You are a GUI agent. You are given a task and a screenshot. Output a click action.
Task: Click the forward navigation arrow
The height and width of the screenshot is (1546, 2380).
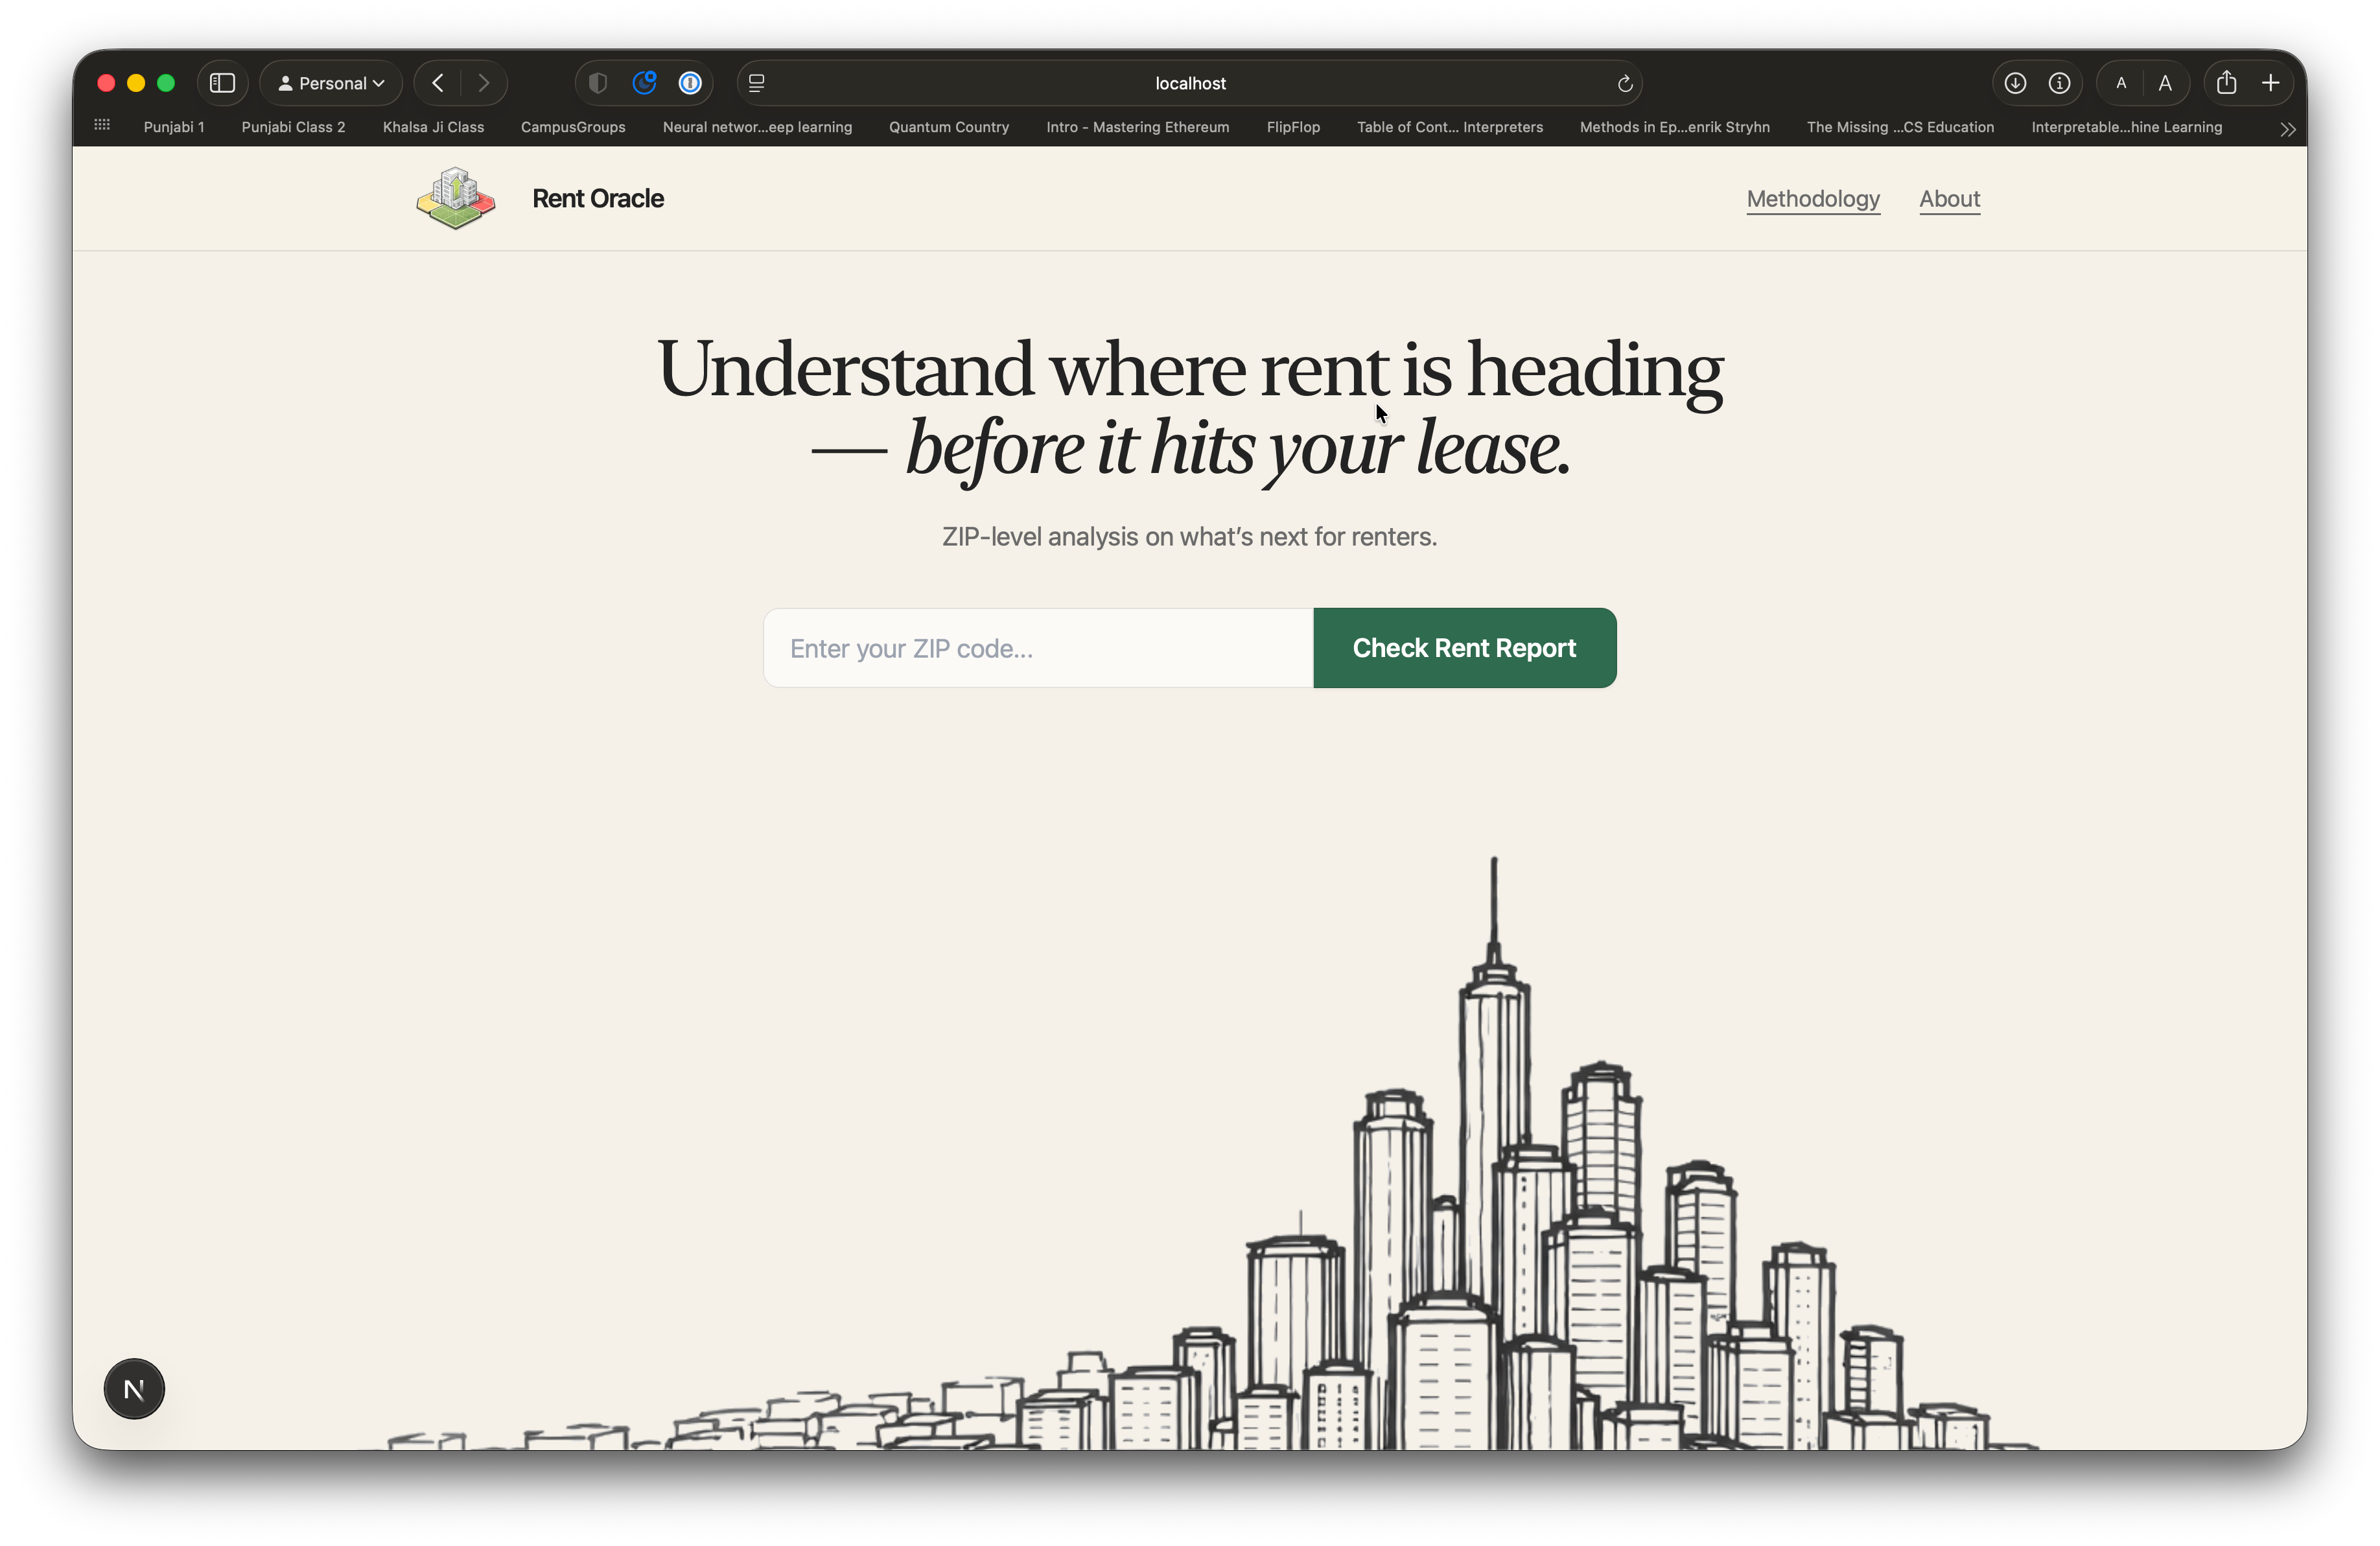pyautogui.click(x=484, y=83)
